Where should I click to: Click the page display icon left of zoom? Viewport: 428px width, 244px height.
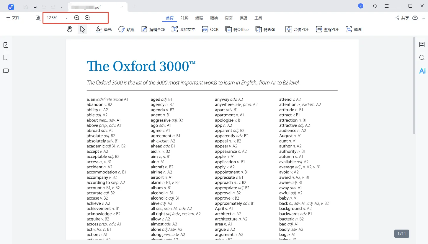[38, 18]
